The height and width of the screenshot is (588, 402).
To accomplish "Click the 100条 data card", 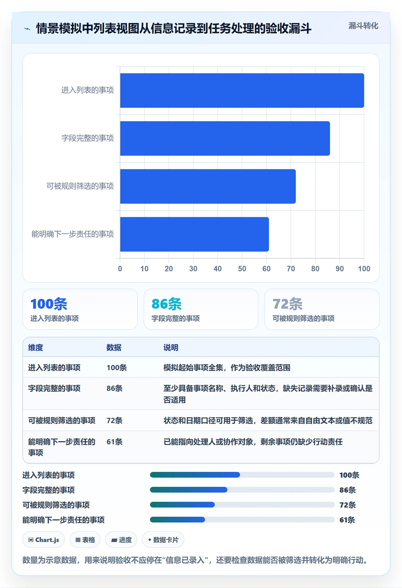I will click(x=80, y=309).
